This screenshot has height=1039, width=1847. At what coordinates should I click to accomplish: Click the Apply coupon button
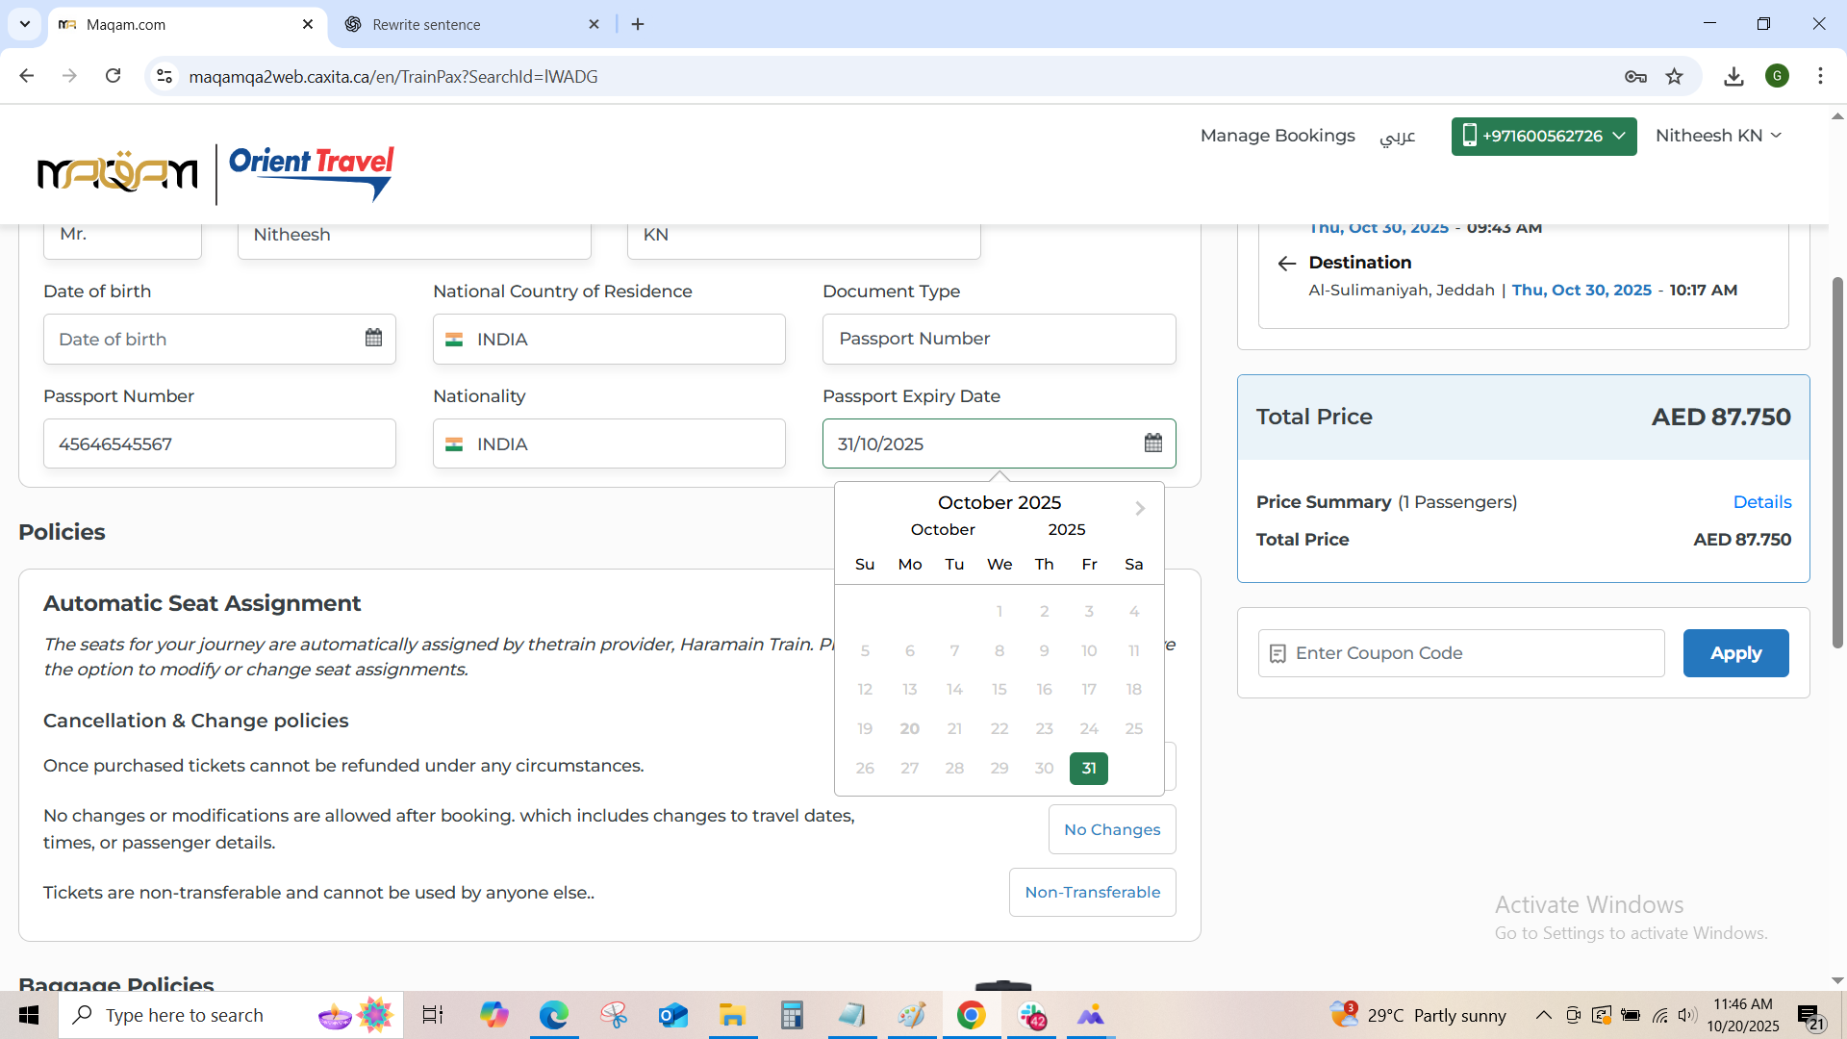pos(1735,653)
